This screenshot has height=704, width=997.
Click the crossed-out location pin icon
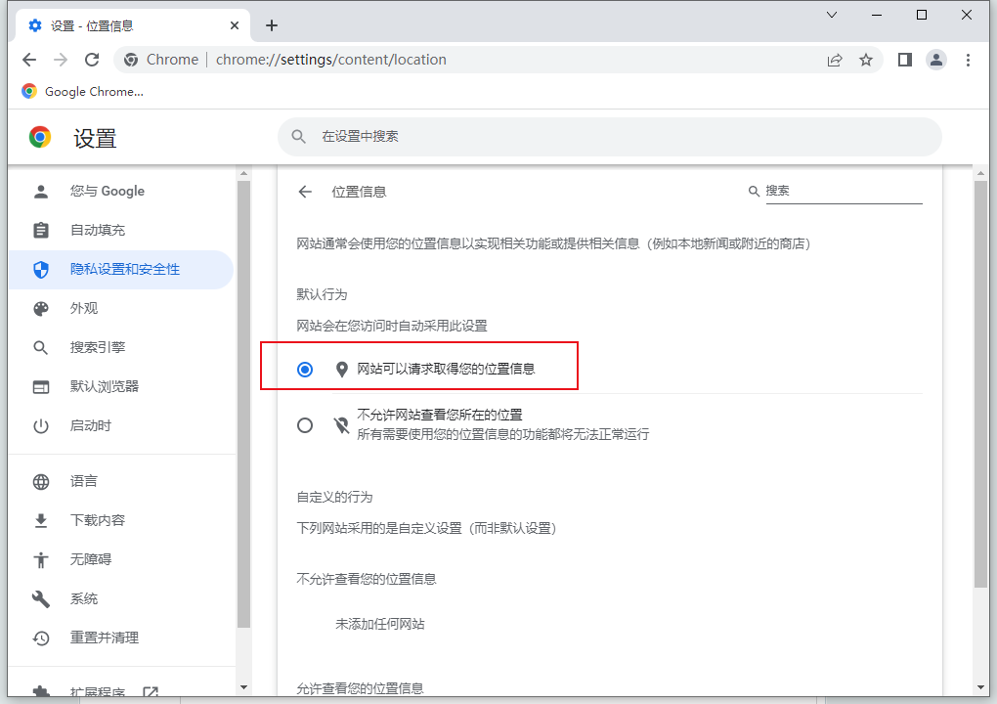point(341,425)
